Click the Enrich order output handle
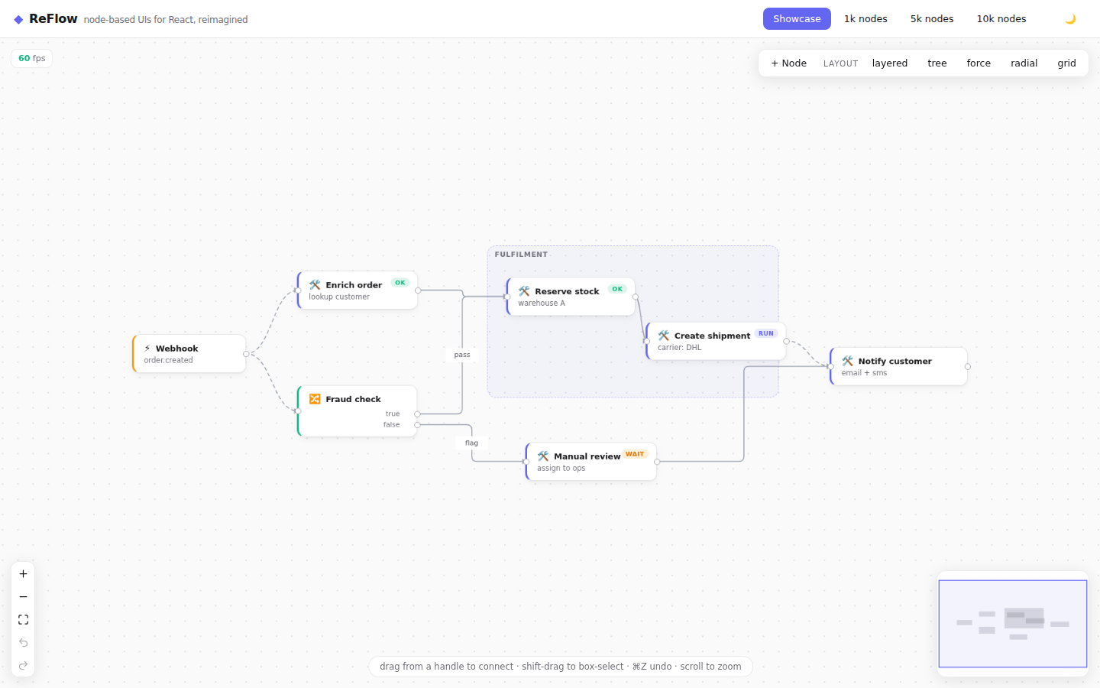This screenshot has width=1100, height=688. 418,290
